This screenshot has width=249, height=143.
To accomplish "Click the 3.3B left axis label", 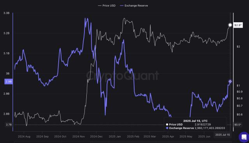I will [7, 13].
